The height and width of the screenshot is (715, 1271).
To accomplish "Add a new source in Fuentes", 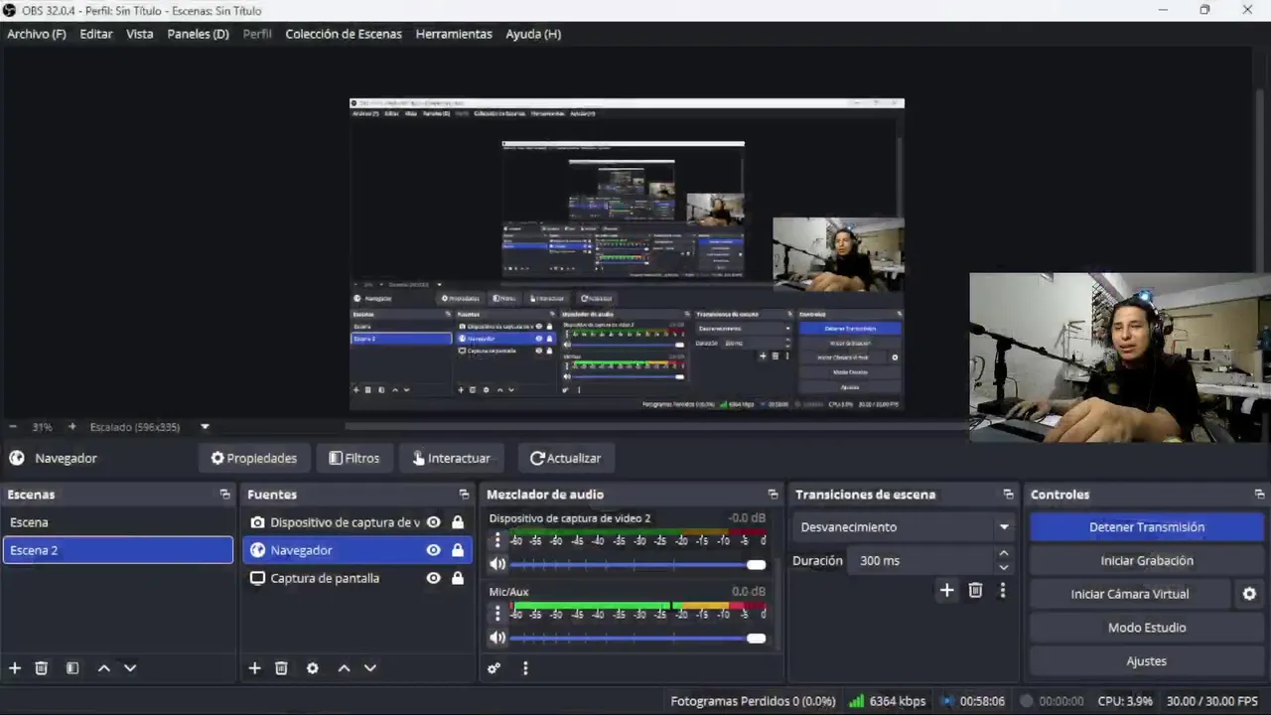I will tap(254, 668).
